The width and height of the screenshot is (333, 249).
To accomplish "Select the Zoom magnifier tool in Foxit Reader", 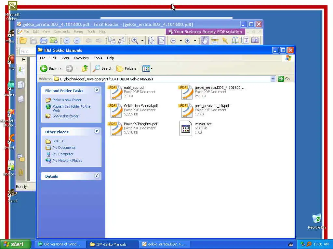I will pyautogui.click(x=135, y=41).
